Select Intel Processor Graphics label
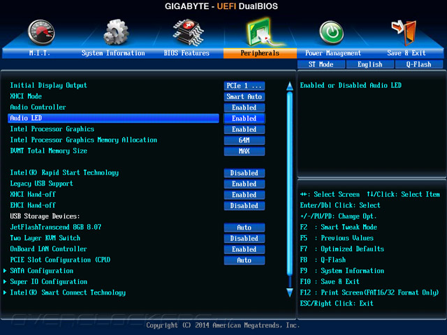Viewport: 447px width, 335px height. point(52,129)
